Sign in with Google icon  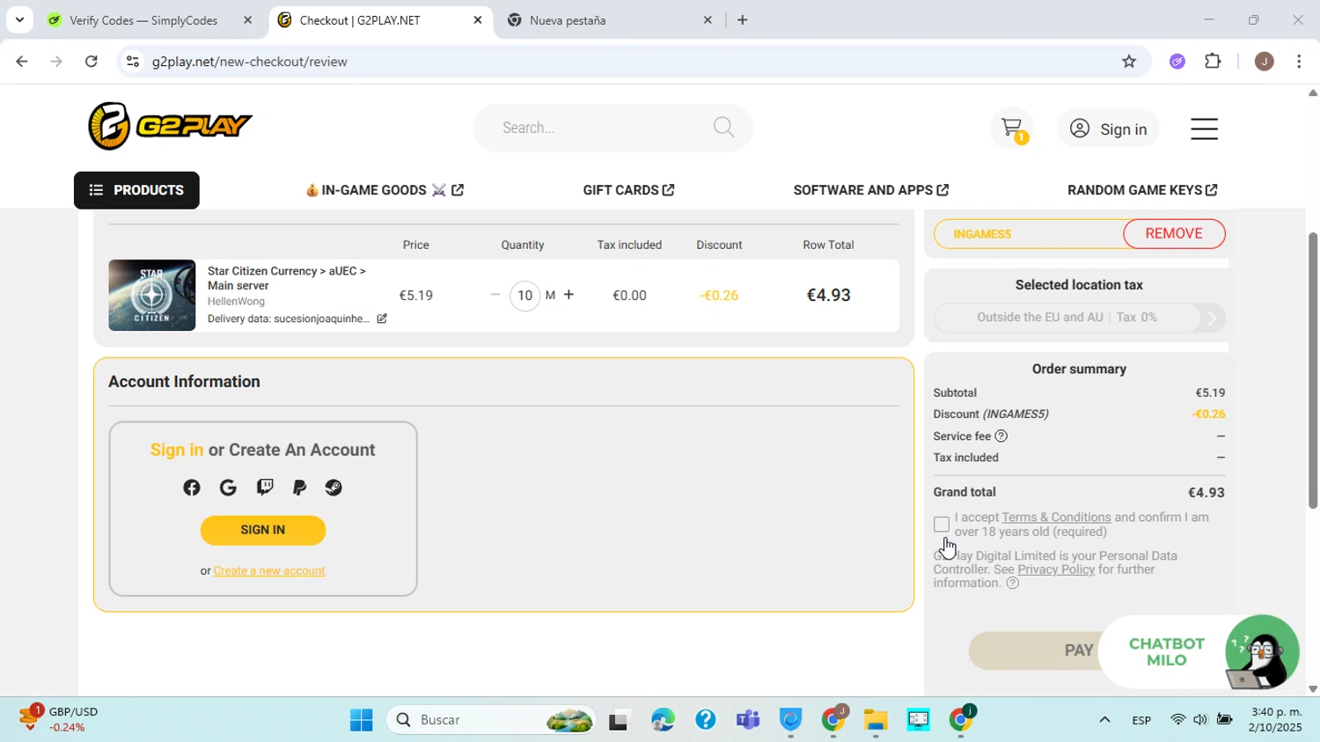228,488
